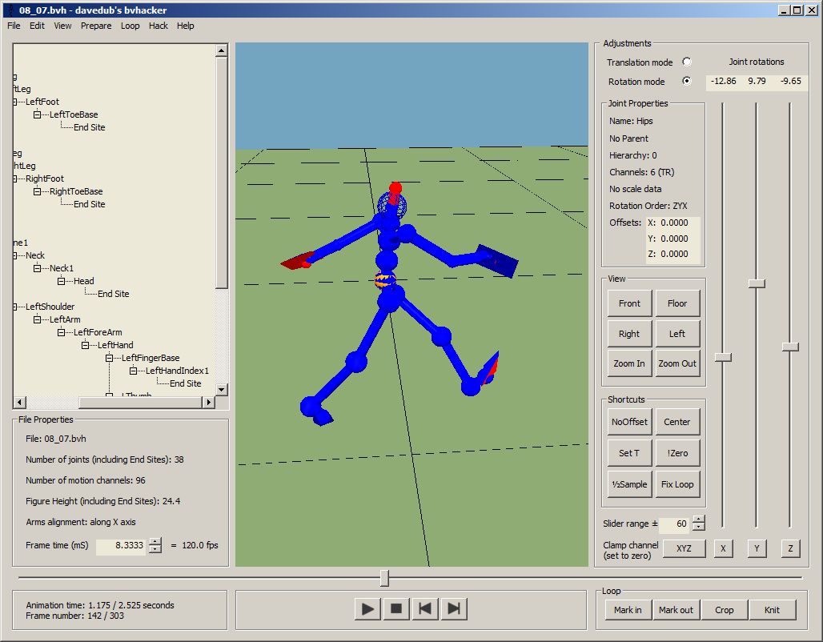
Task: Select Rotation mode radio button
Action: click(687, 81)
